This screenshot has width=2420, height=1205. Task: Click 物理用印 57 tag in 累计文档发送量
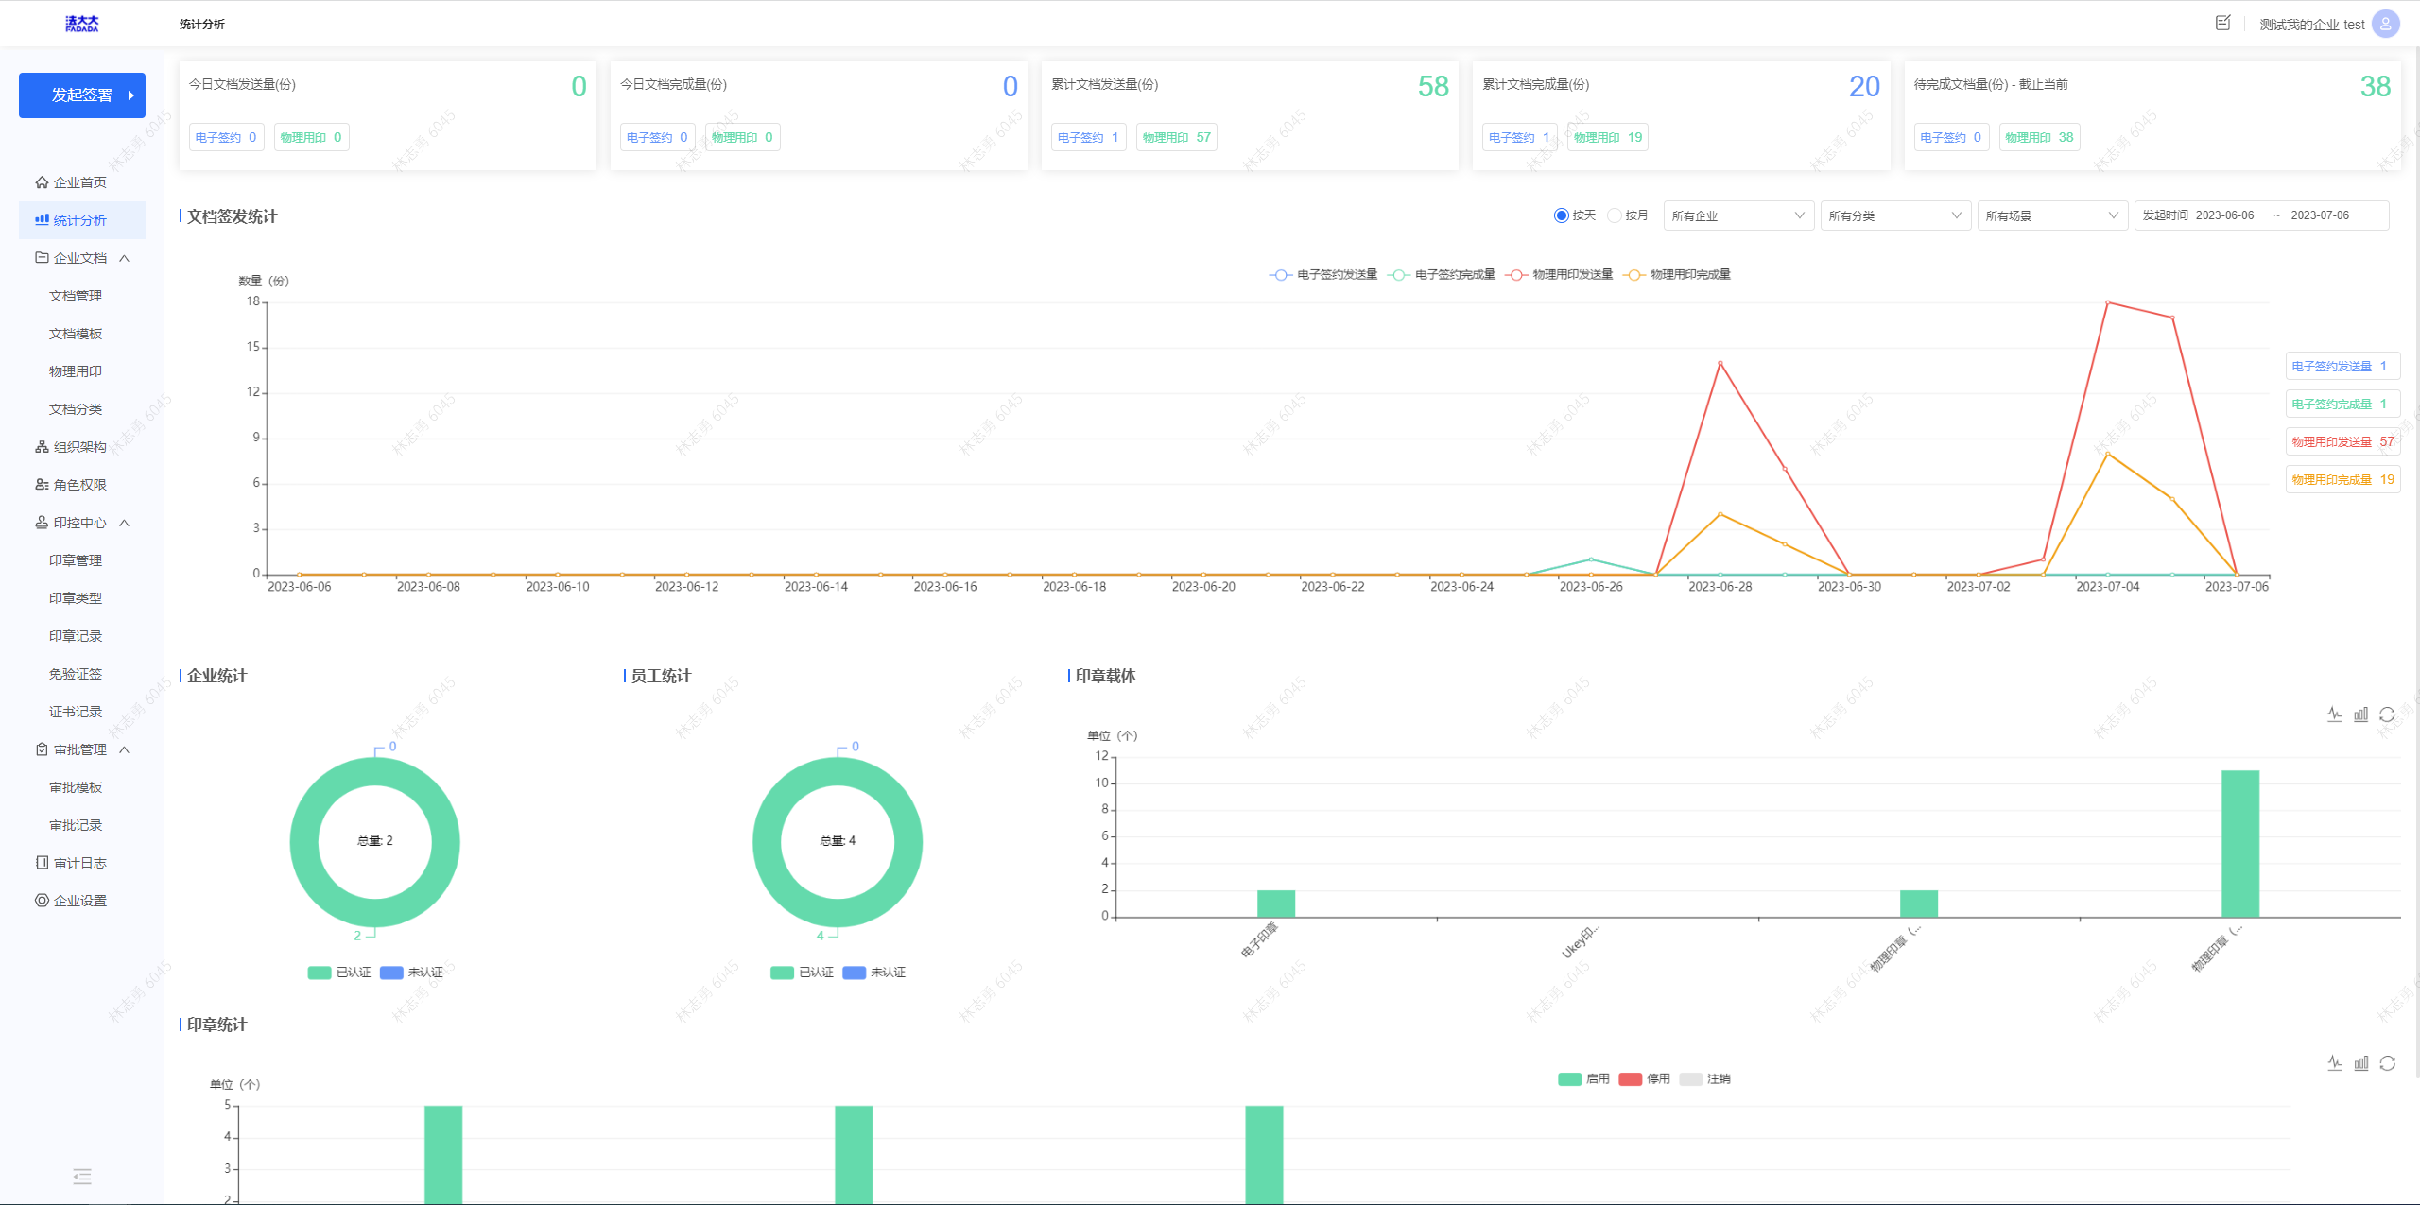point(1176,137)
